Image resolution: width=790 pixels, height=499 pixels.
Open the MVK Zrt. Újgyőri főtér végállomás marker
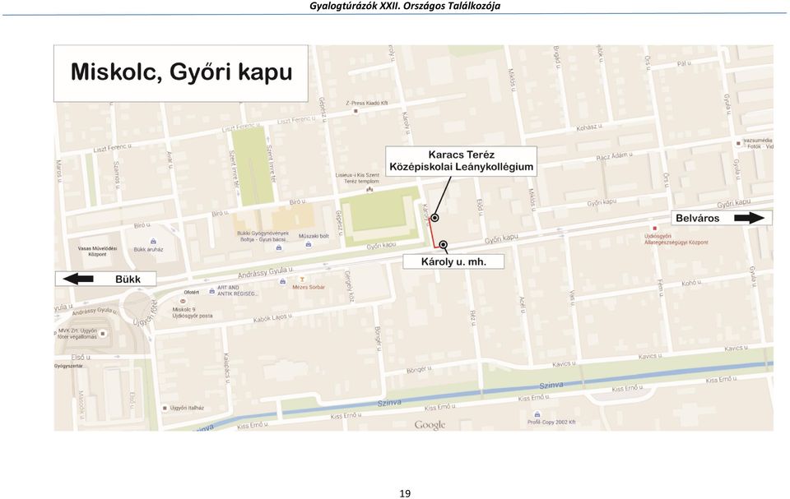(103, 333)
